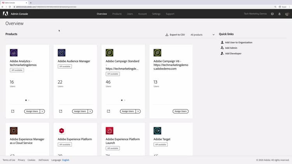Click Export to CSV
This screenshot has height=164, width=292.
point(175,35)
